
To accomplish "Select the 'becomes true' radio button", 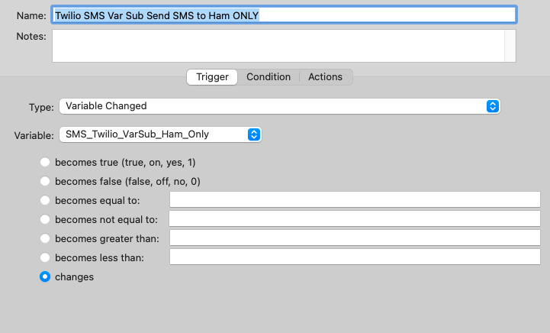I will click(x=45, y=162).
